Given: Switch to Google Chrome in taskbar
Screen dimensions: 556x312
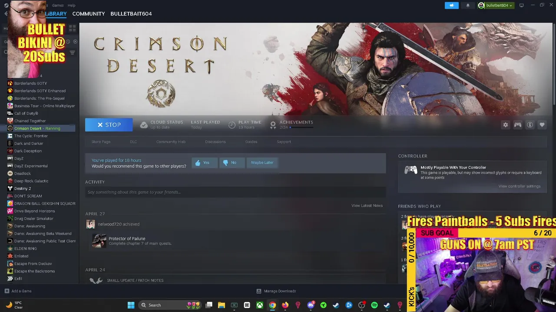Looking at the screenshot, I should (272, 305).
